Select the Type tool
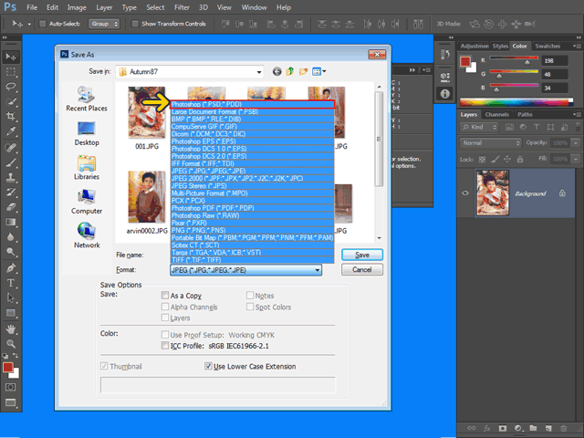 point(11,283)
